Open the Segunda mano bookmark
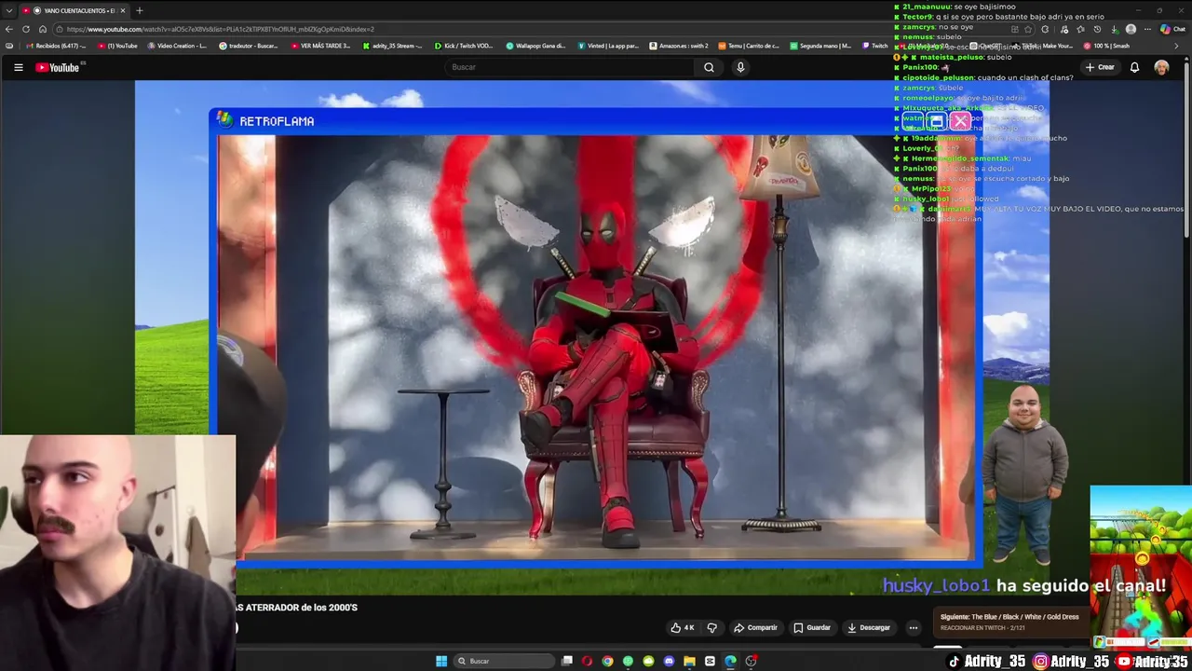 click(820, 46)
